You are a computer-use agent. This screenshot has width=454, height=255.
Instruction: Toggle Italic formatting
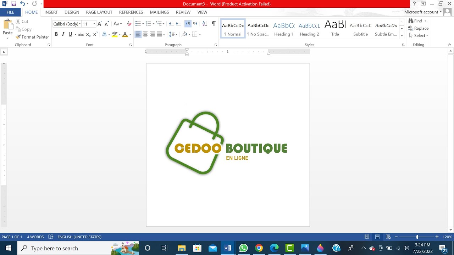pyautogui.click(x=63, y=34)
